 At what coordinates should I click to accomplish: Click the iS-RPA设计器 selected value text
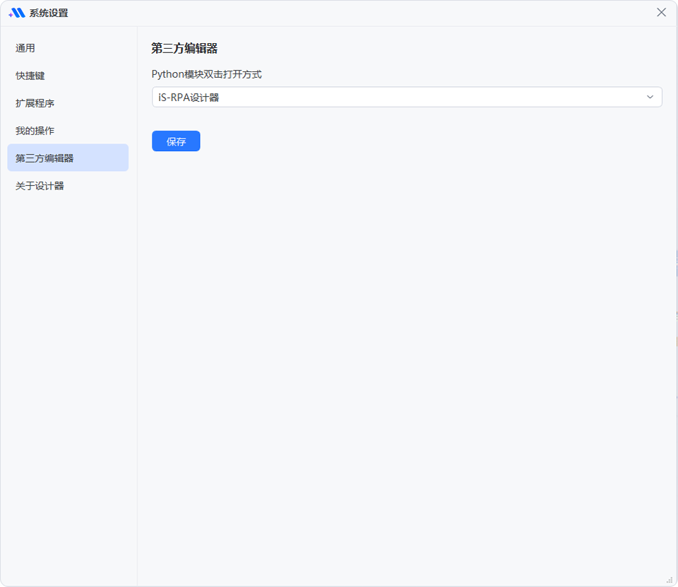point(189,97)
